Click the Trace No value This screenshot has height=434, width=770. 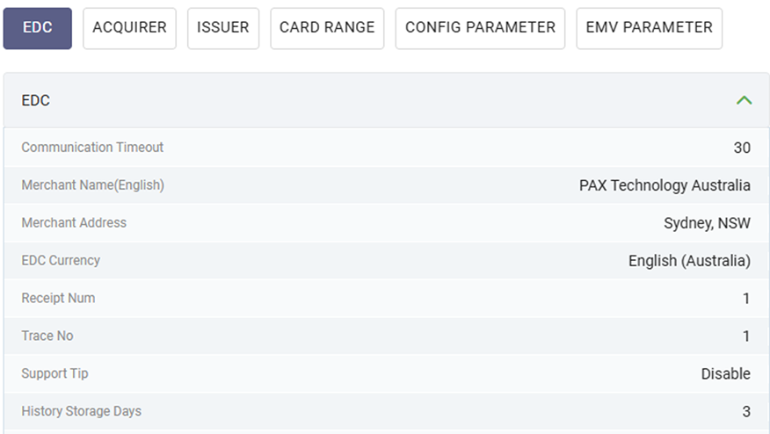click(746, 336)
